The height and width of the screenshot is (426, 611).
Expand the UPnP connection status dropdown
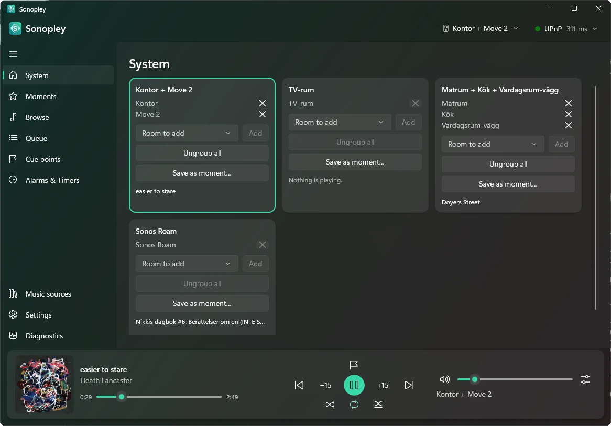566,29
